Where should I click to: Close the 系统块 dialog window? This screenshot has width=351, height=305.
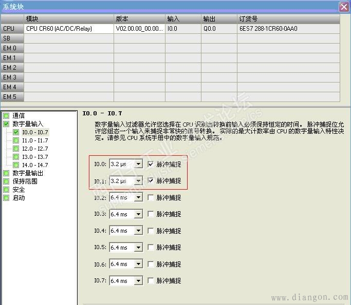tap(344, 7)
